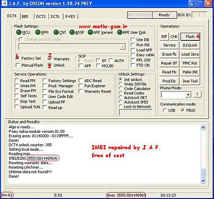Enable the Use INI checkbox
The height and width of the screenshot is (199, 214).
pyautogui.click(x=133, y=40)
